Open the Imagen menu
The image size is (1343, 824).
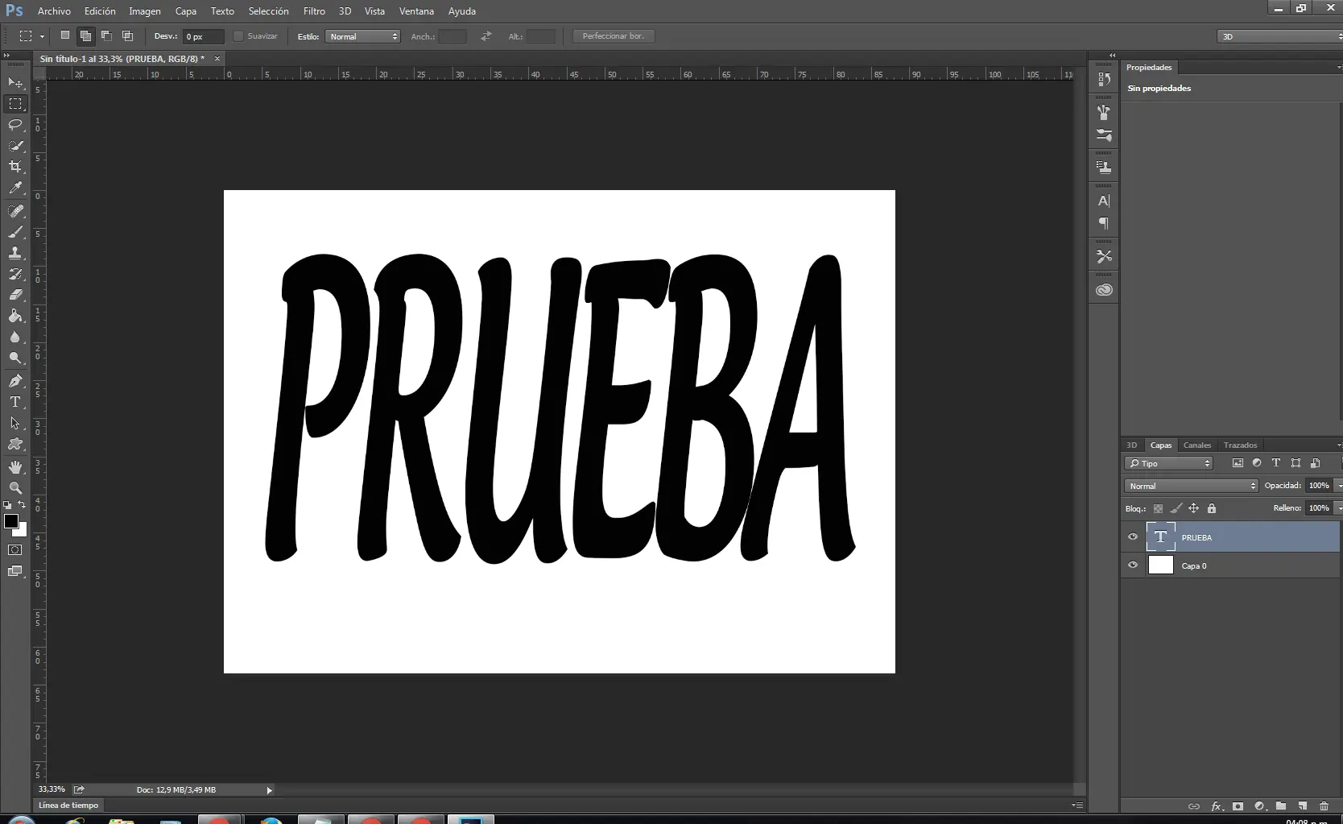pyautogui.click(x=145, y=11)
